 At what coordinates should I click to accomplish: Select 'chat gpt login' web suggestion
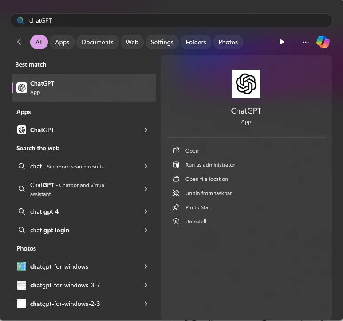pyautogui.click(x=84, y=230)
